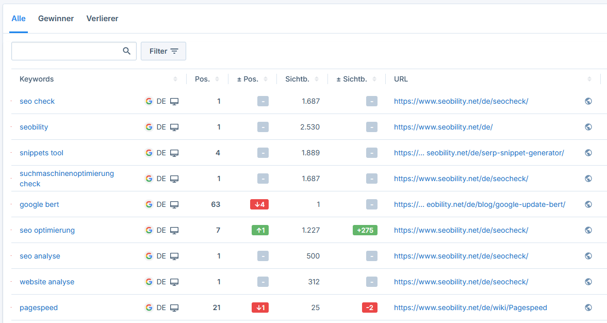Image resolution: width=607 pixels, height=323 pixels.
Task: Sort table by ± Pos. column arrows
Action: (266, 79)
